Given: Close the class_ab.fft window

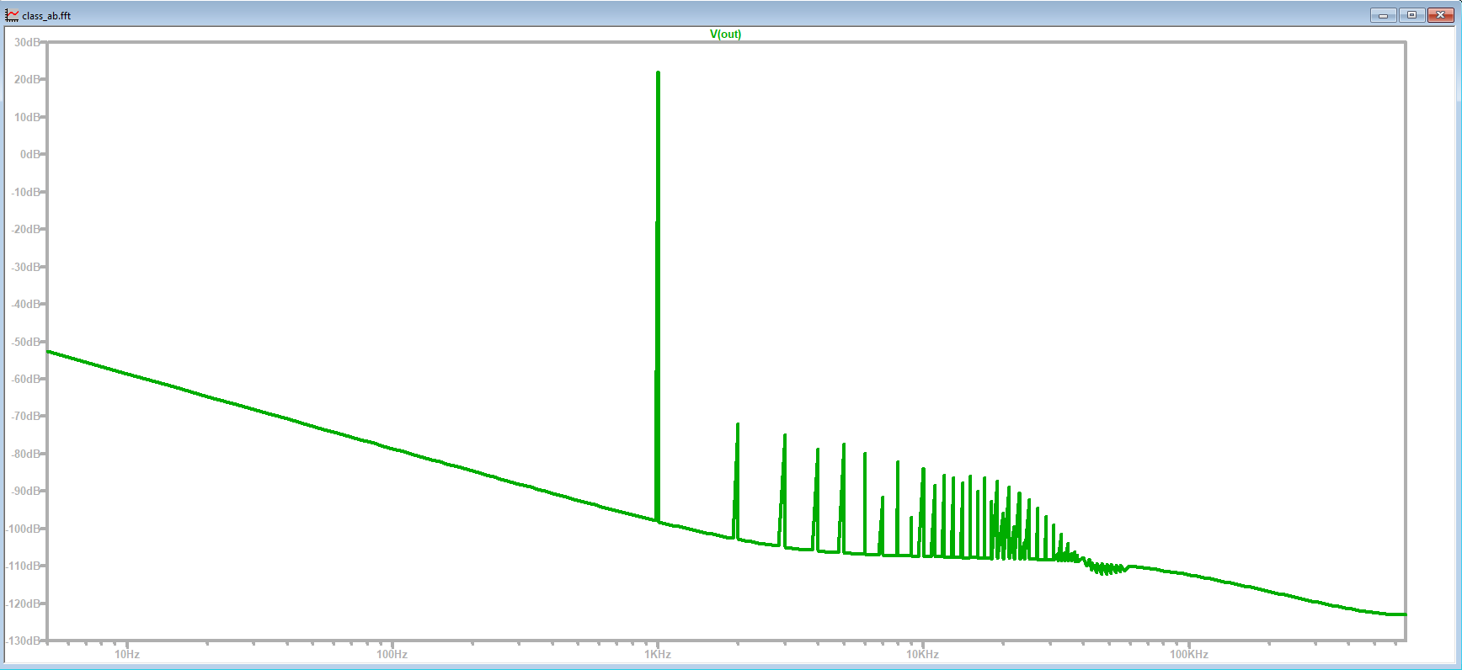Looking at the screenshot, I should click(x=1441, y=15).
